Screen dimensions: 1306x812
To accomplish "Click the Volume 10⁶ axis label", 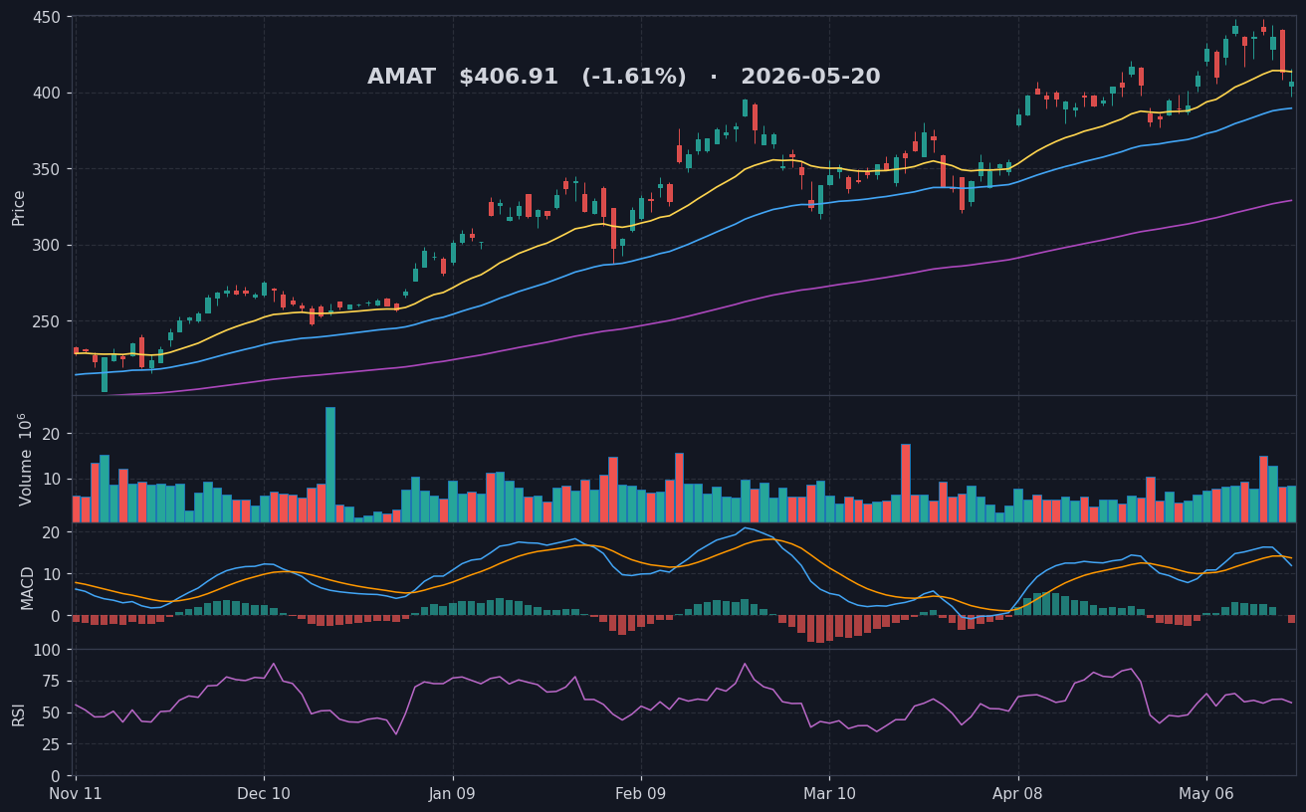I will pyautogui.click(x=25, y=459).
